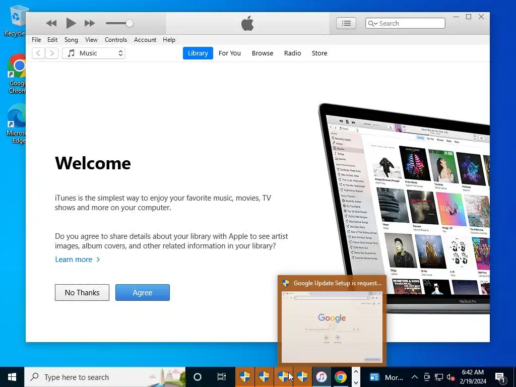Show hidden system tray icons
The height and width of the screenshot is (387, 516).
click(x=415, y=377)
